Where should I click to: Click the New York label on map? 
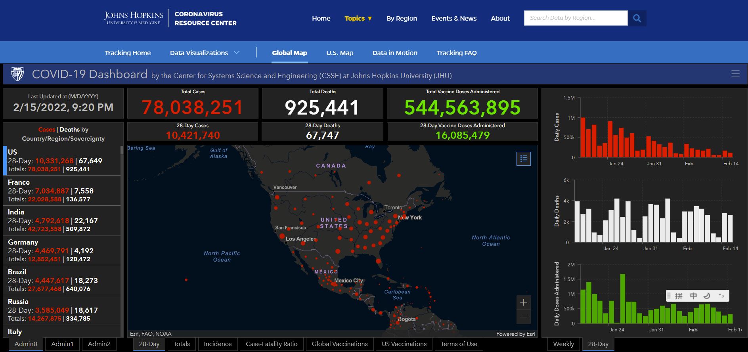[x=410, y=218]
